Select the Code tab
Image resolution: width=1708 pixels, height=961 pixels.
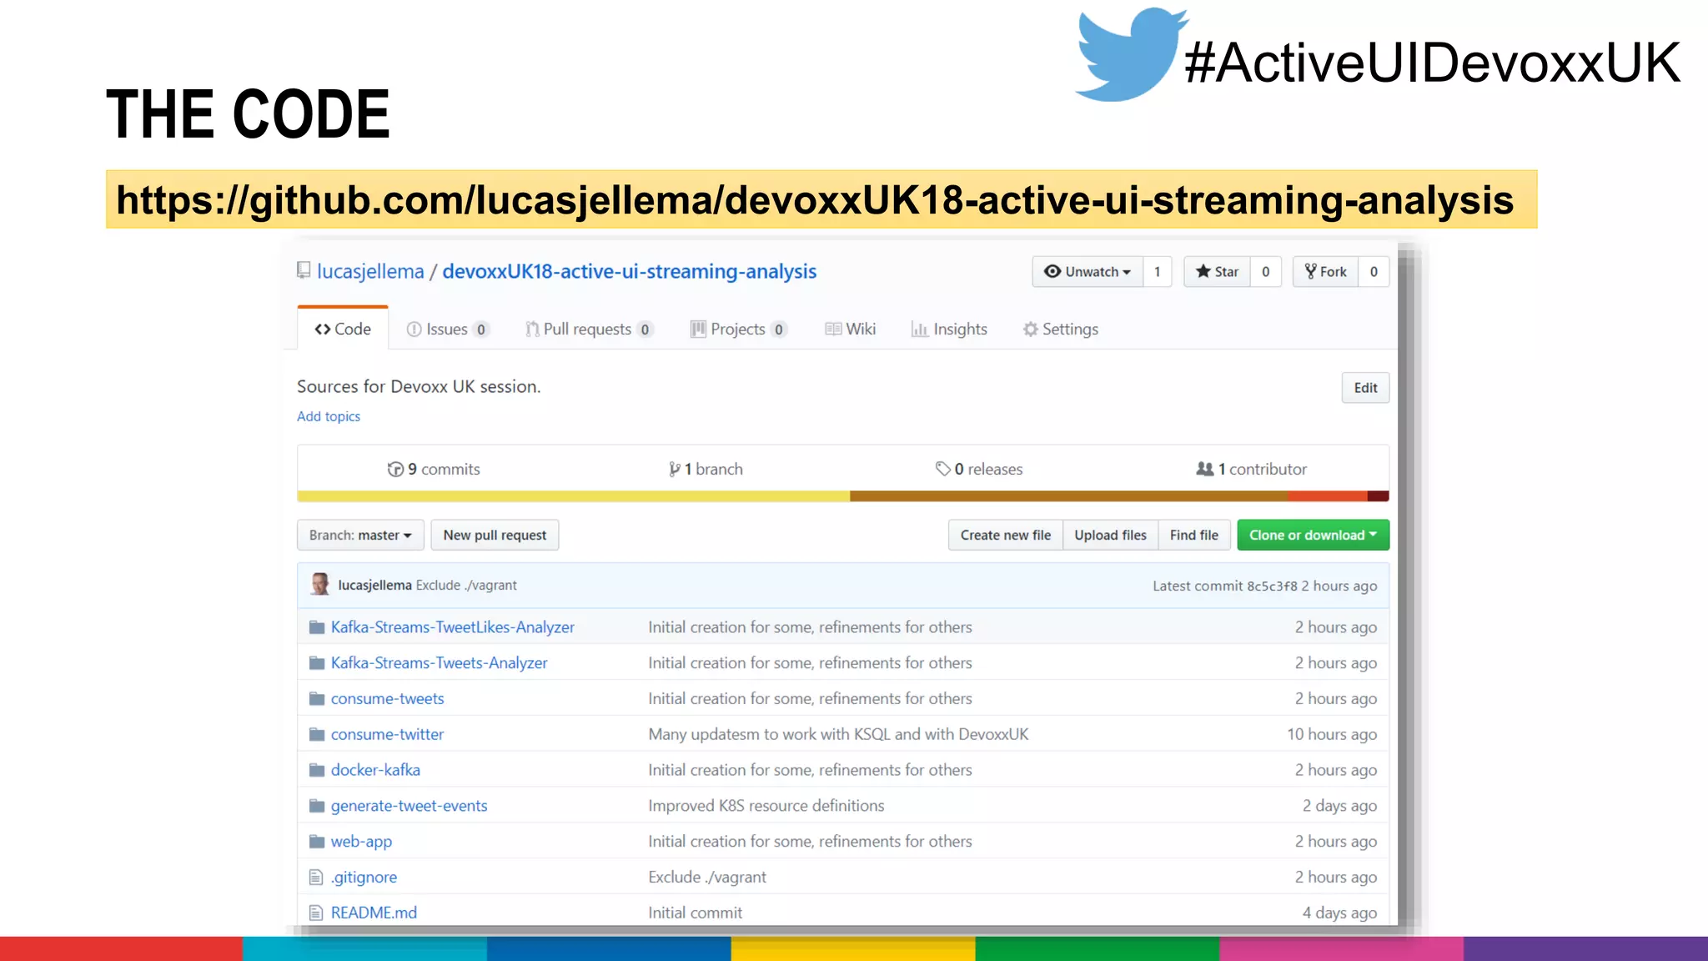343,329
